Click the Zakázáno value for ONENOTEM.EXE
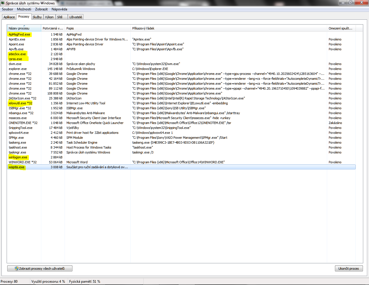369x285 pixels. pos(335,123)
